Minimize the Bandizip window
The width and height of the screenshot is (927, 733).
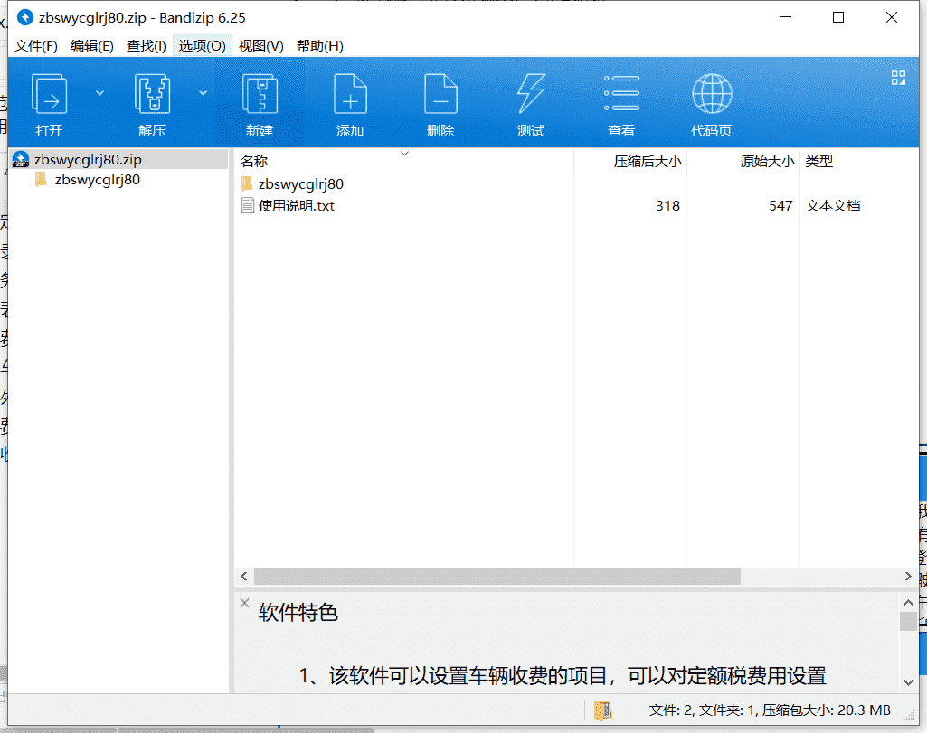point(786,17)
